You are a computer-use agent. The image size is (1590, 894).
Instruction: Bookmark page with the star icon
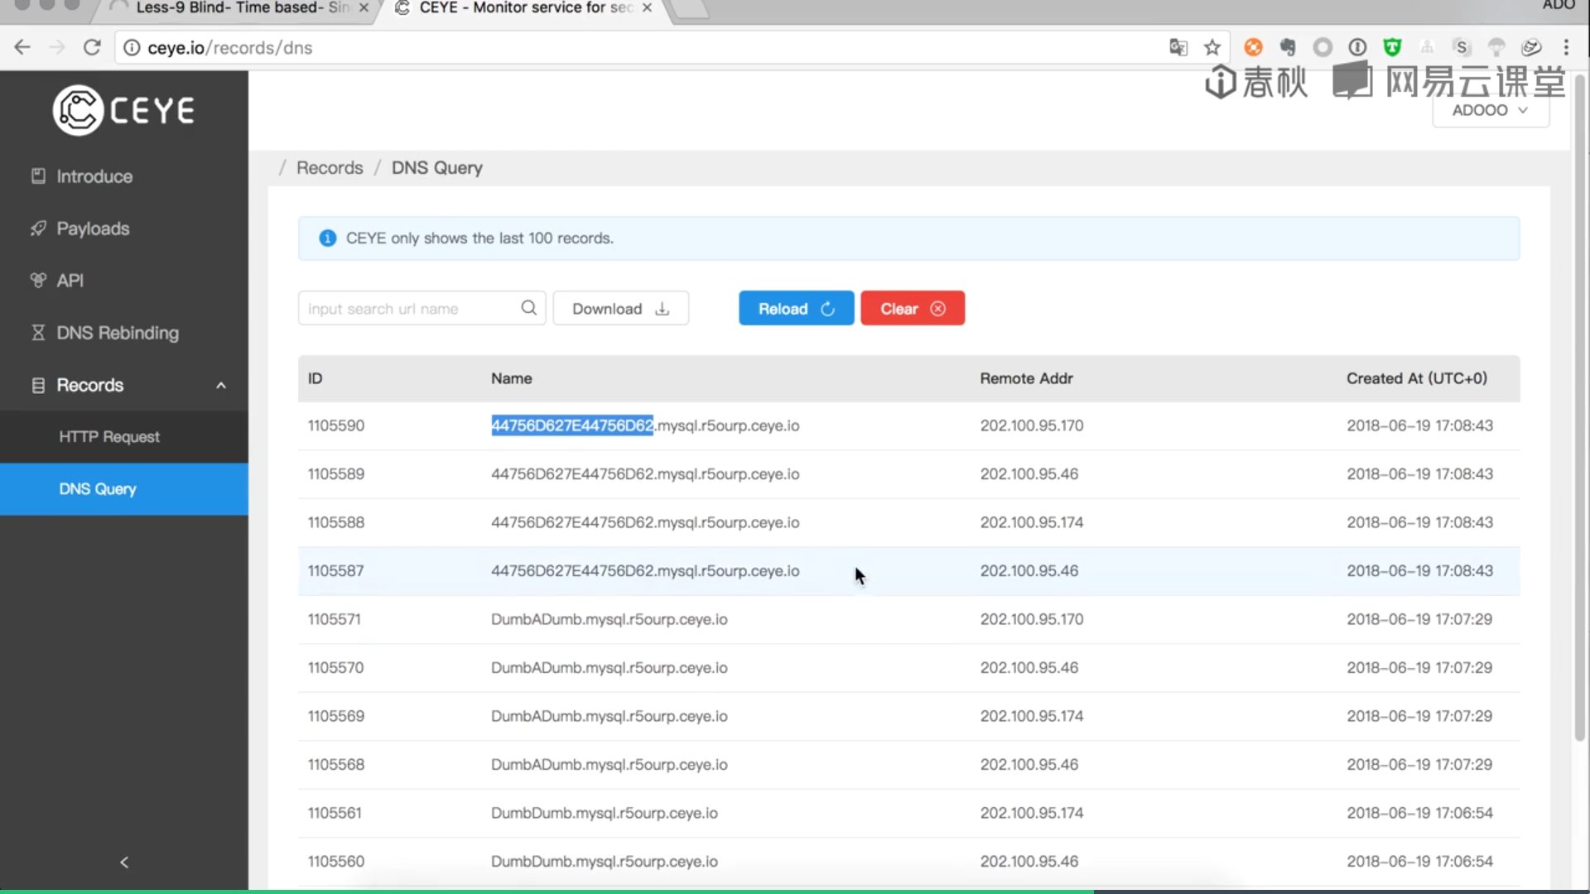click(x=1212, y=47)
